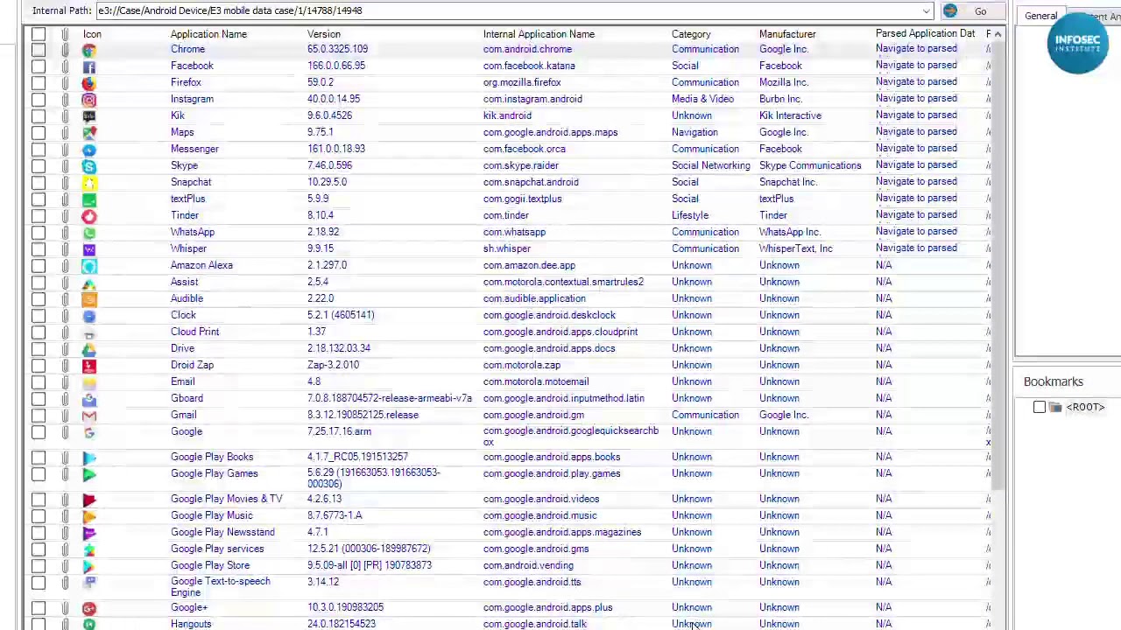This screenshot has width=1121, height=630.
Task: Click the Google+ app icon
Action: pyautogui.click(x=88, y=608)
